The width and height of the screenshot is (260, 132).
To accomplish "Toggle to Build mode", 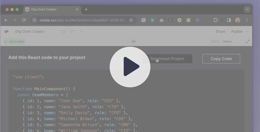I will click(215, 42).
